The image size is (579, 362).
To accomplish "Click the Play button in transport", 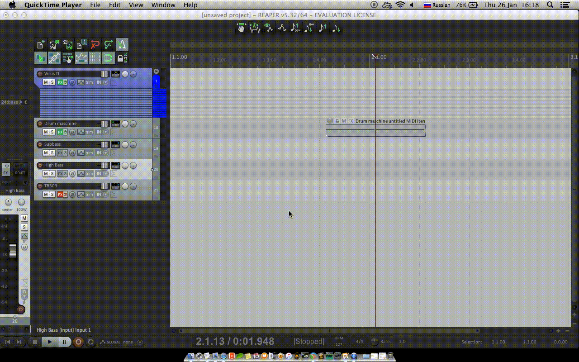I will pyautogui.click(x=50, y=342).
